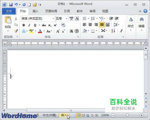
Task: Undo the last action
Action: click(16, 4)
